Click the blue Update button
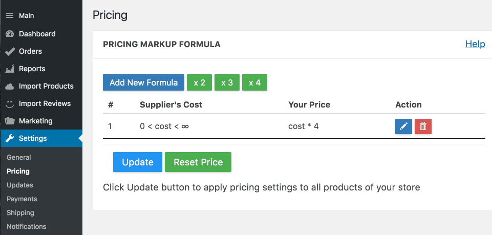 (x=137, y=162)
